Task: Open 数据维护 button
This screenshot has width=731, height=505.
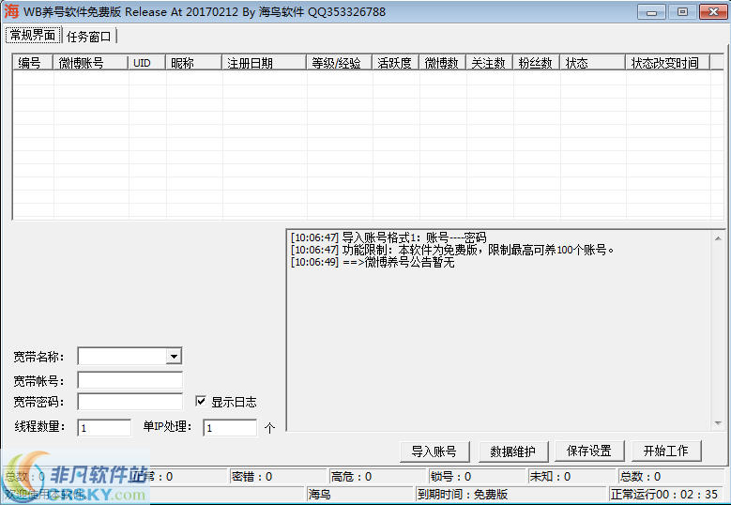Action: point(512,451)
